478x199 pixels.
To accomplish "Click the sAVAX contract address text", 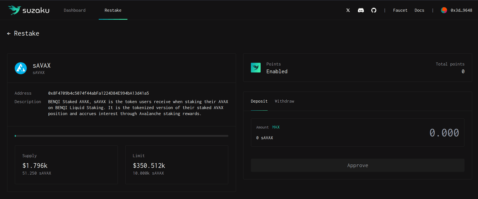I will point(98,93).
